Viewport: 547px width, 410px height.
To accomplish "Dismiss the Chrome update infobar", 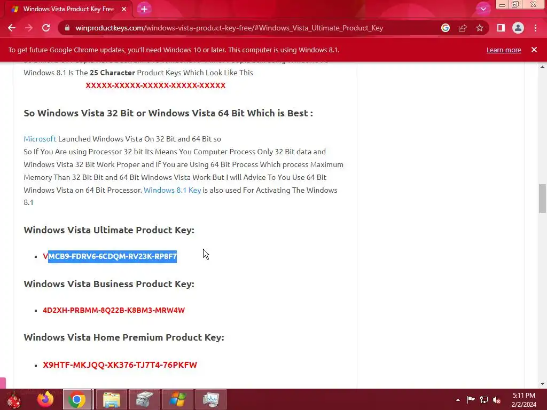I will click(x=534, y=50).
